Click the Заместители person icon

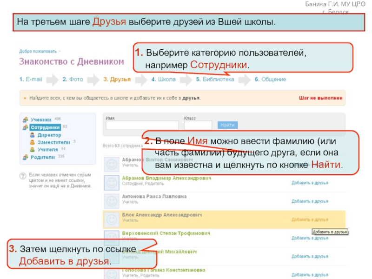32,142
